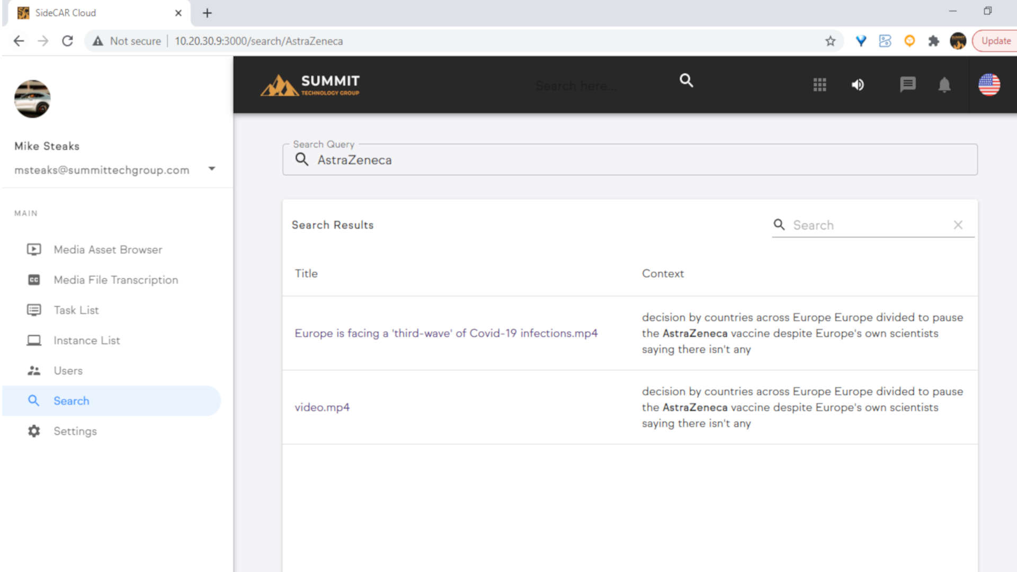Open the video.mp4 search result
The height and width of the screenshot is (572, 1017).
click(x=322, y=407)
